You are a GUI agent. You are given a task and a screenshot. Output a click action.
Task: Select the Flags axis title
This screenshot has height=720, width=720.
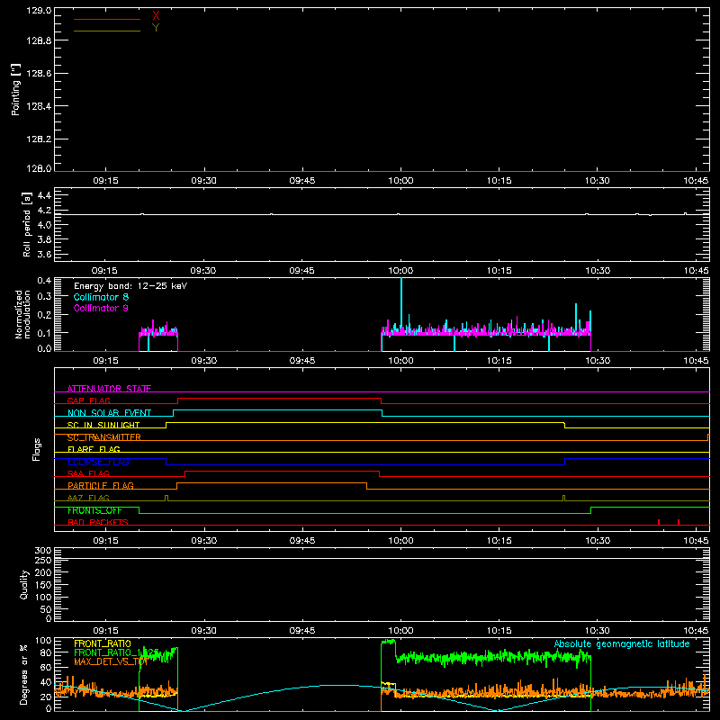coord(36,449)
